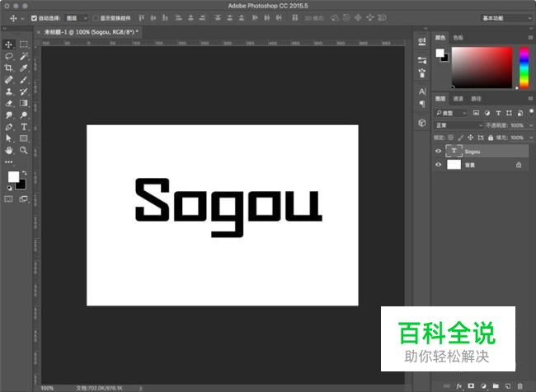Open the Character panel from the dock
The width and height of the screenshot is (536, 392).
422,91
